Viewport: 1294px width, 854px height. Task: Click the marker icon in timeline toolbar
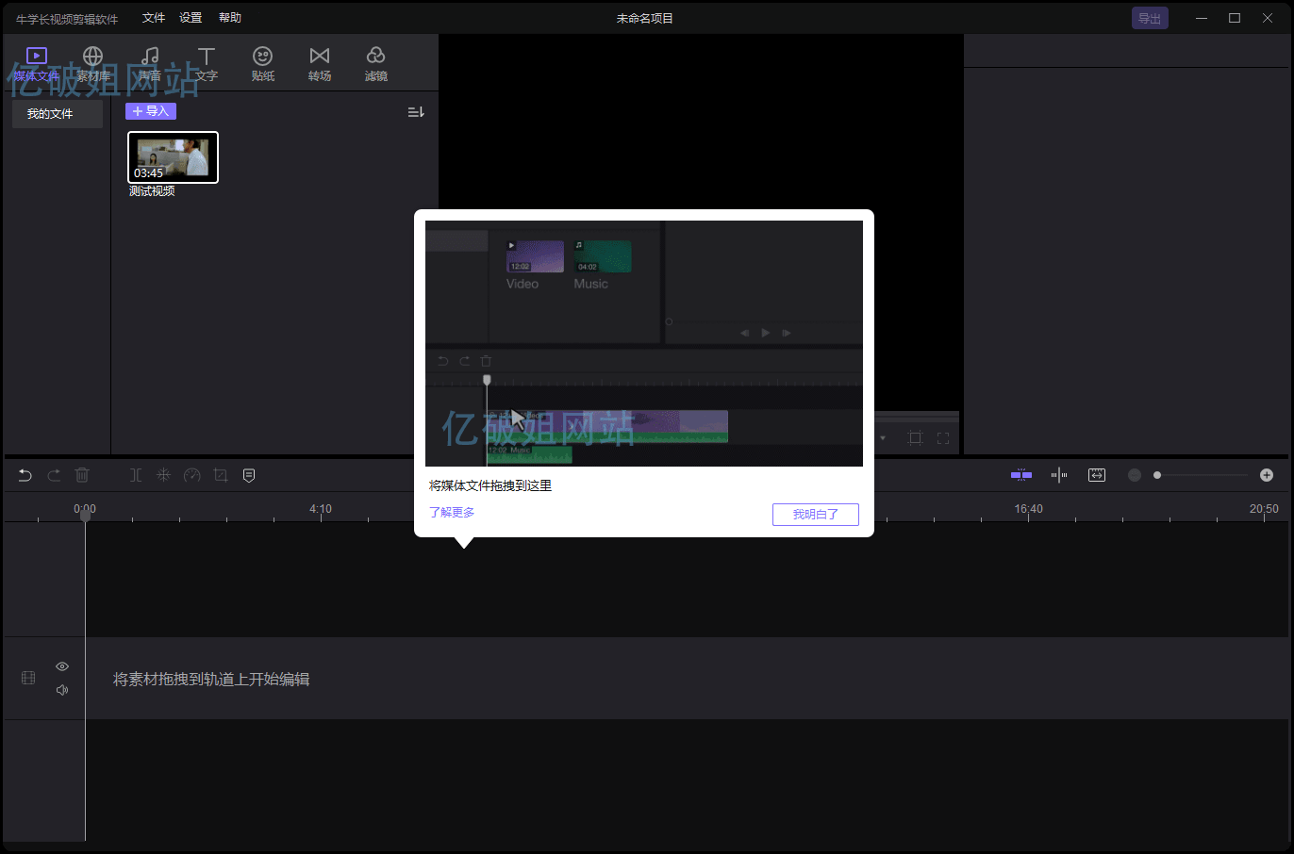249,475
